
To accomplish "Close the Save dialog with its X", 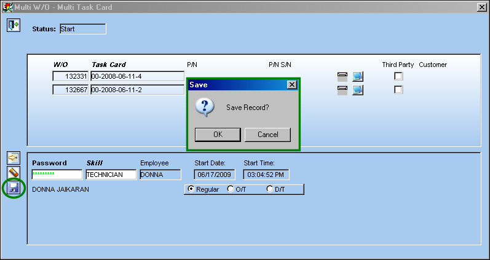I will point(292,85).
